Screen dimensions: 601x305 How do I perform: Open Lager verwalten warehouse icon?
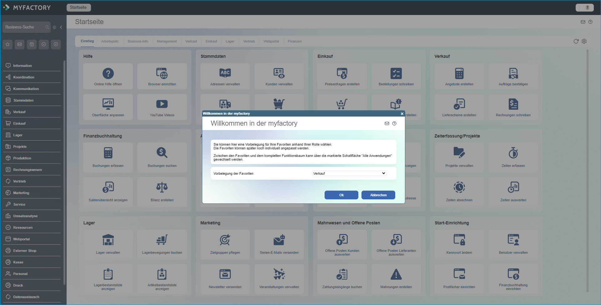point(108,240)
